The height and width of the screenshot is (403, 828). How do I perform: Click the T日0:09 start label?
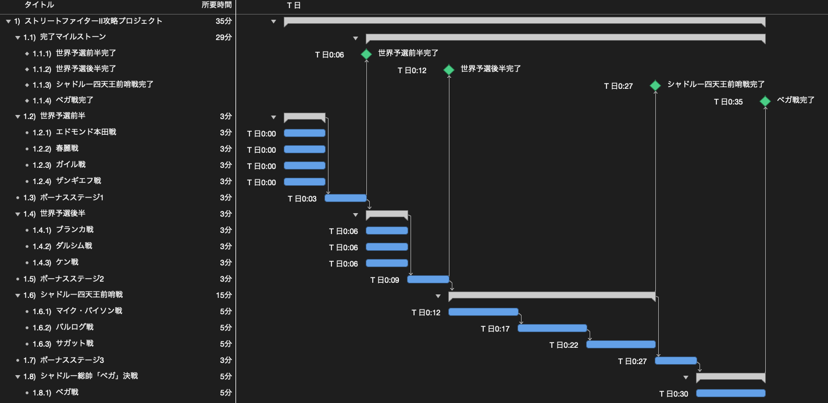pos(385,280)
